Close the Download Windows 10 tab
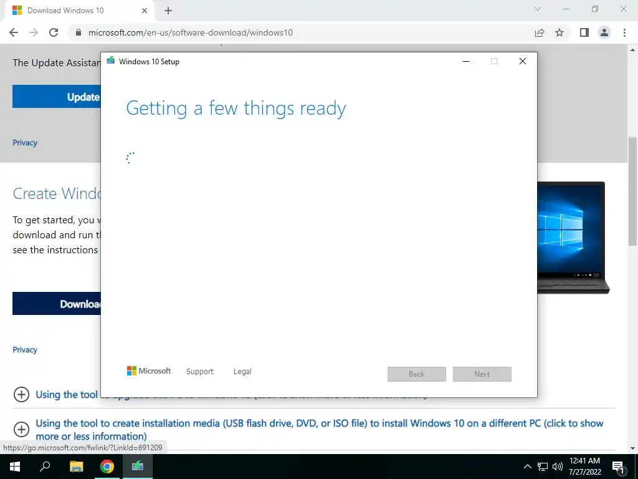The image size is (638, 479). pyautogui.click(x=145, y=11)
